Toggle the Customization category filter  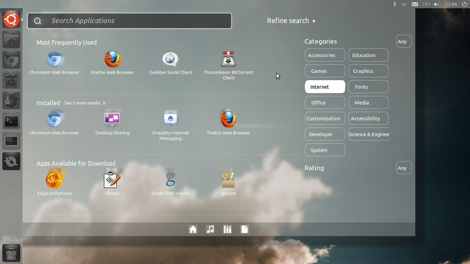coord(325,118)
